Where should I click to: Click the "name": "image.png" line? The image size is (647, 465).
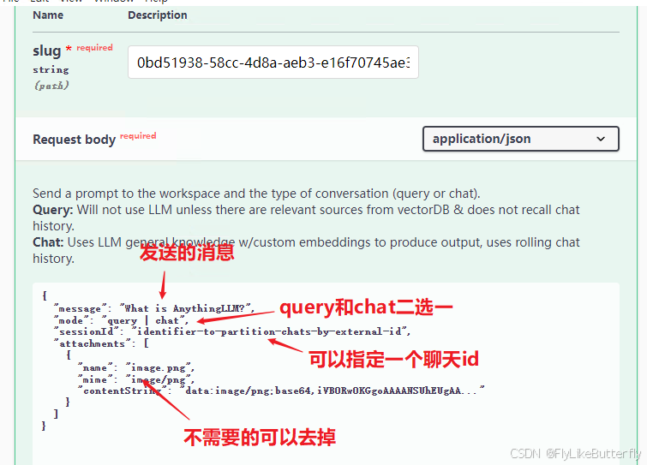[135, 367]
